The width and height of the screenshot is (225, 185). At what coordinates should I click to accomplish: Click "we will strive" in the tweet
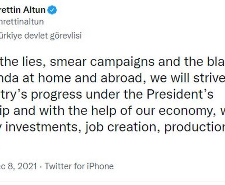[x=186, y=78]
